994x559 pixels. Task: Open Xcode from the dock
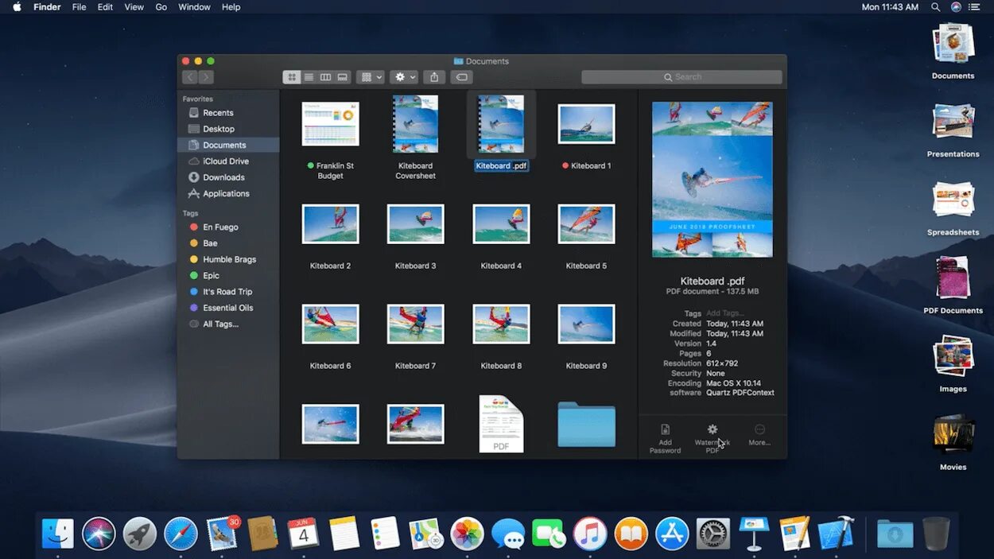coord(835,534)
